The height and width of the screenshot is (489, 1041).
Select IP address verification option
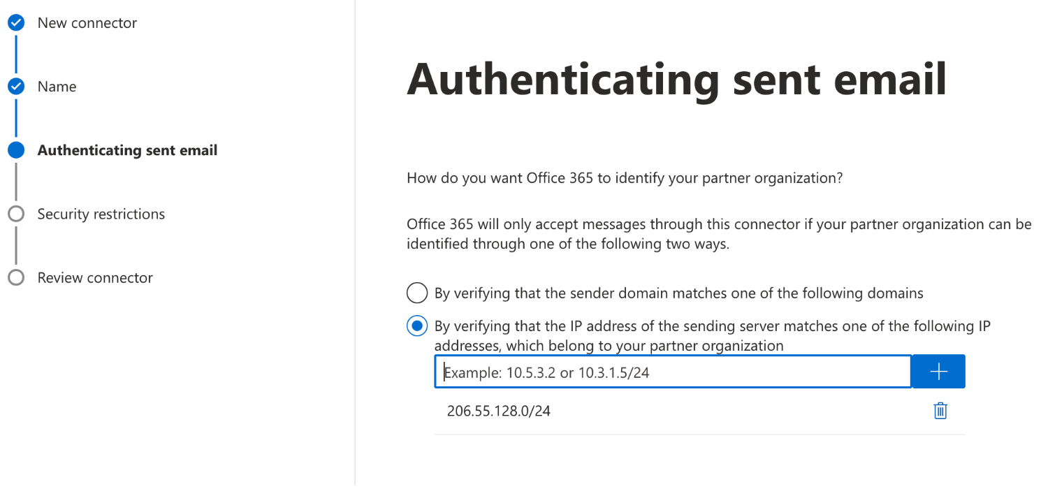(416, 326)
